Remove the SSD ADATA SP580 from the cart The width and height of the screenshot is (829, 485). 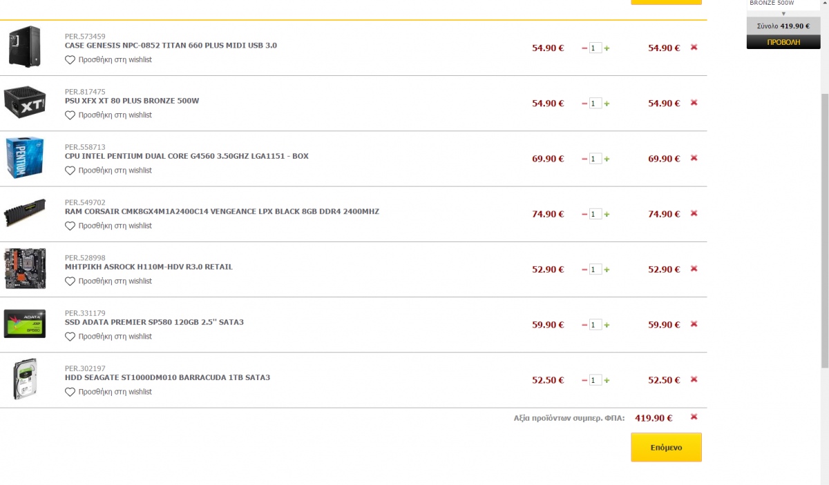click(694, 324)
